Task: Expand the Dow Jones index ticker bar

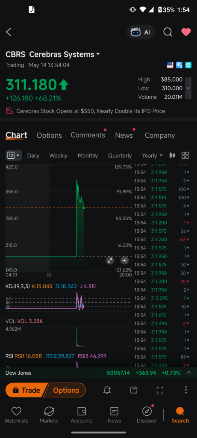Action: pyautogui.click(x=98, y=373)
